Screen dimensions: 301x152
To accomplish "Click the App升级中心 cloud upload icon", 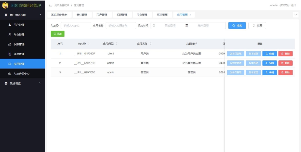I will tap(10, 74).
